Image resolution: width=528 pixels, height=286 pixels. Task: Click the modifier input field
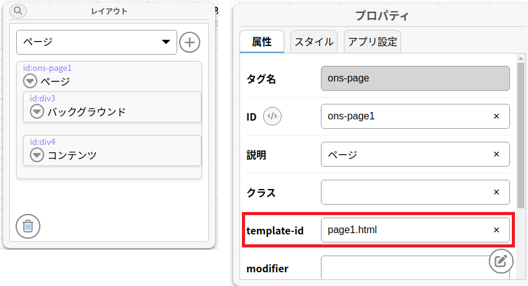click(x=404, y=268)
